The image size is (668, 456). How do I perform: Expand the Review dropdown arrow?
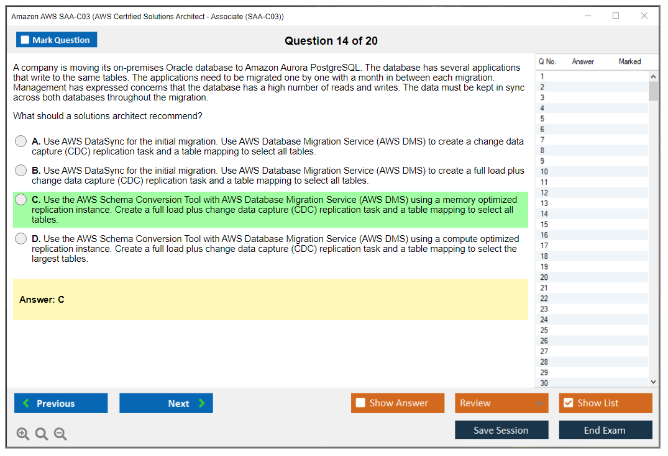point(539,403)
